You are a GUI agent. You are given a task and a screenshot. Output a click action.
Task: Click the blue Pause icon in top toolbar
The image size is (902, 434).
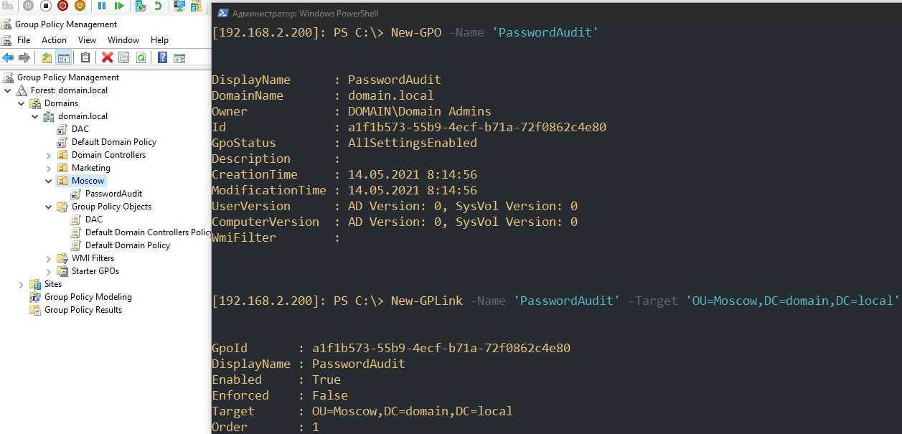(x=102, y=6)
